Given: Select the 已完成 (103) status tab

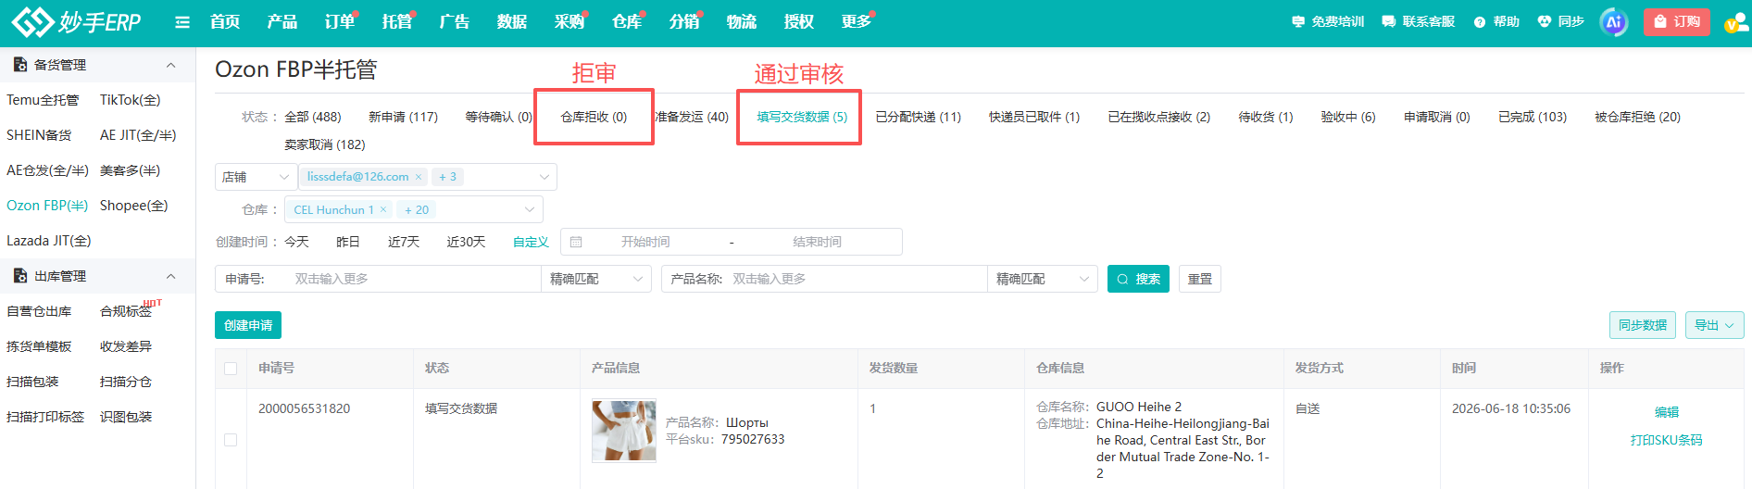Looking at the screenshot, I should pyautogui.click(x=1533, y=117).
